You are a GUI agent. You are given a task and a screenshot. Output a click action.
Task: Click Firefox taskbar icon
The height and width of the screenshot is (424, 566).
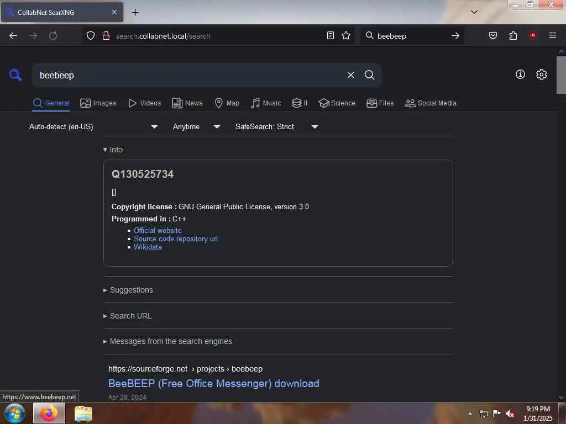(49, 413)
